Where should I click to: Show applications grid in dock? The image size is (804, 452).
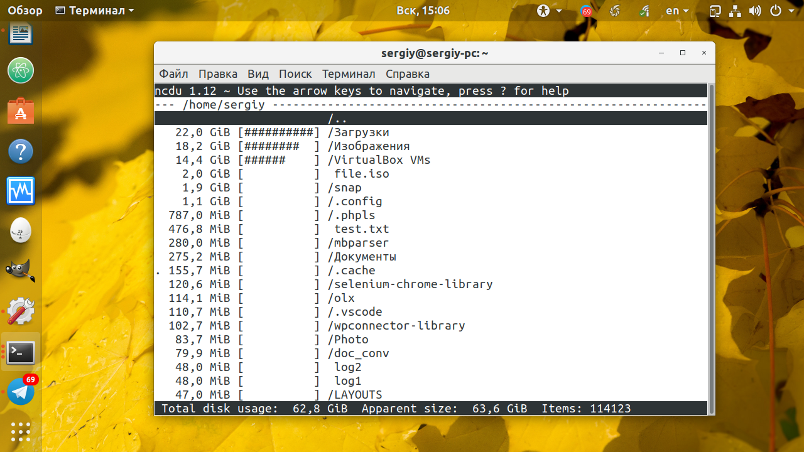tap(21, 432)
